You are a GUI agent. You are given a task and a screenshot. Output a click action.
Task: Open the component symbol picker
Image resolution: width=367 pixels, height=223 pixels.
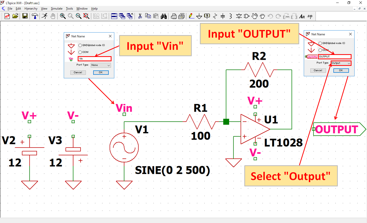(246, 16)
